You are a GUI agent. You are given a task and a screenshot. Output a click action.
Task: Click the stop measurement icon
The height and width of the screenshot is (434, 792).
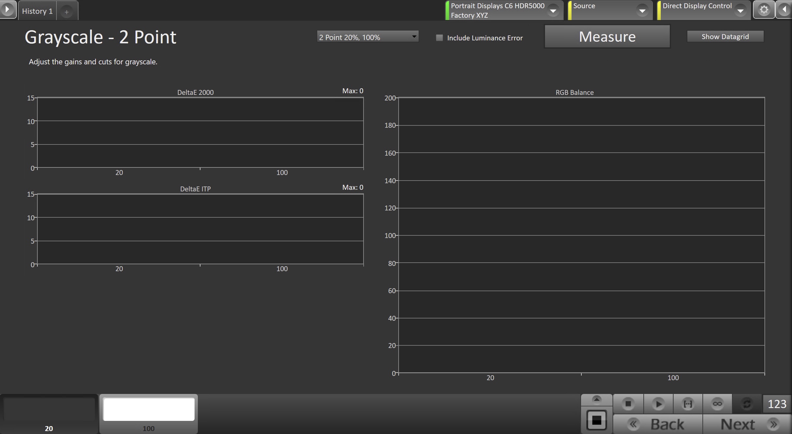pos(628,404)
